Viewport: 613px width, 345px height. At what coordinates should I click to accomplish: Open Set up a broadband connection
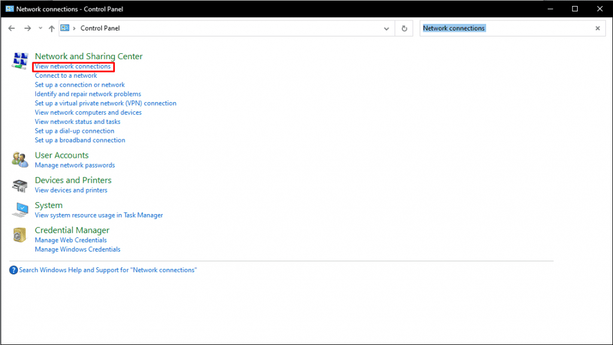[x=80, y=140]
